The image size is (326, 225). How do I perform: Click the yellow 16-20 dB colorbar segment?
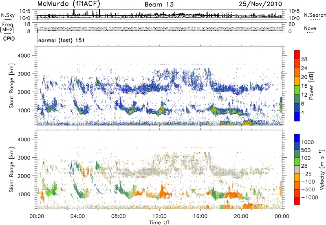click(297, 81)
